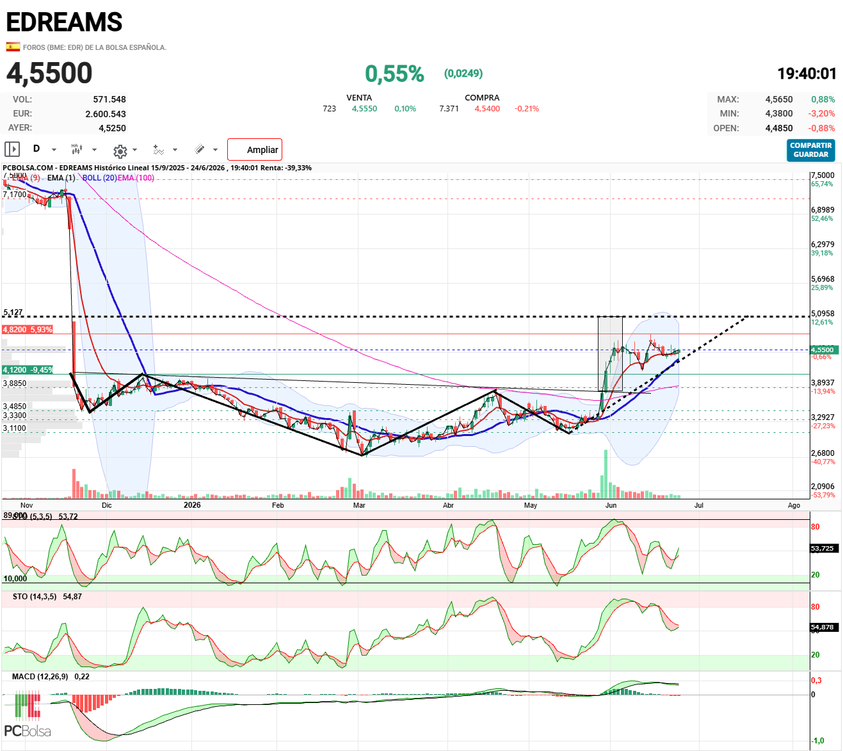This screenshot has height=751, width=843.
Task: Expand the indicators dropdown arrow
Action: [x=175, y=150]
